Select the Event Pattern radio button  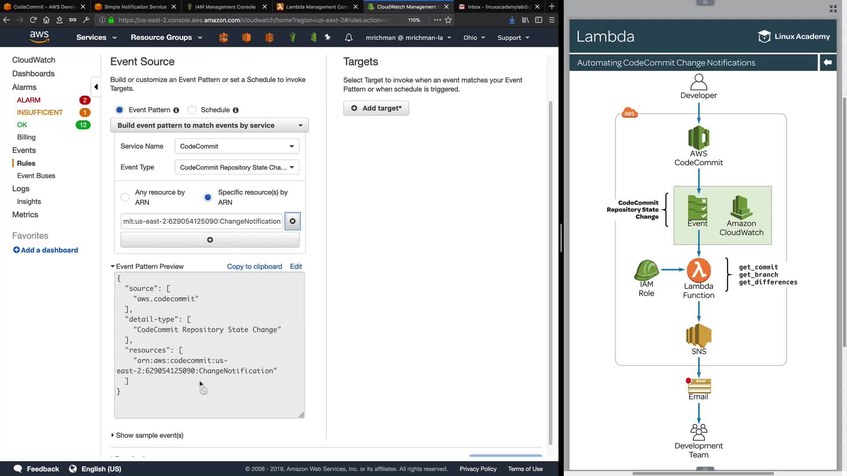120,110
